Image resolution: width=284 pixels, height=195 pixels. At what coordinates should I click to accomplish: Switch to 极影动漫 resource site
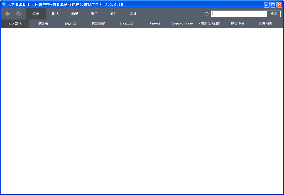98,24
